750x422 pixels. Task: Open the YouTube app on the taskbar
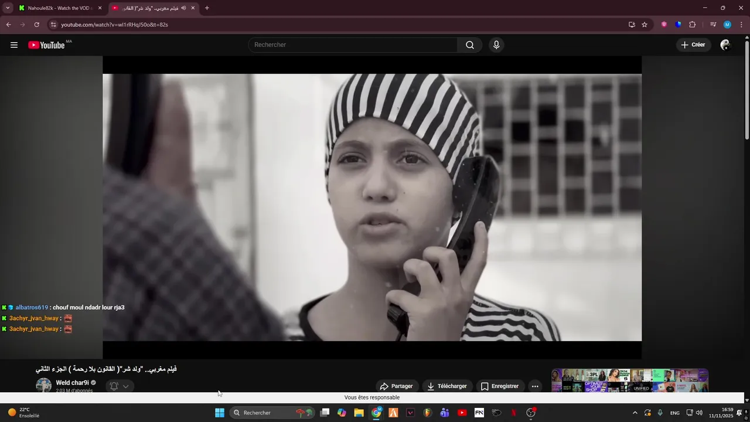click(x=462, y=413)
